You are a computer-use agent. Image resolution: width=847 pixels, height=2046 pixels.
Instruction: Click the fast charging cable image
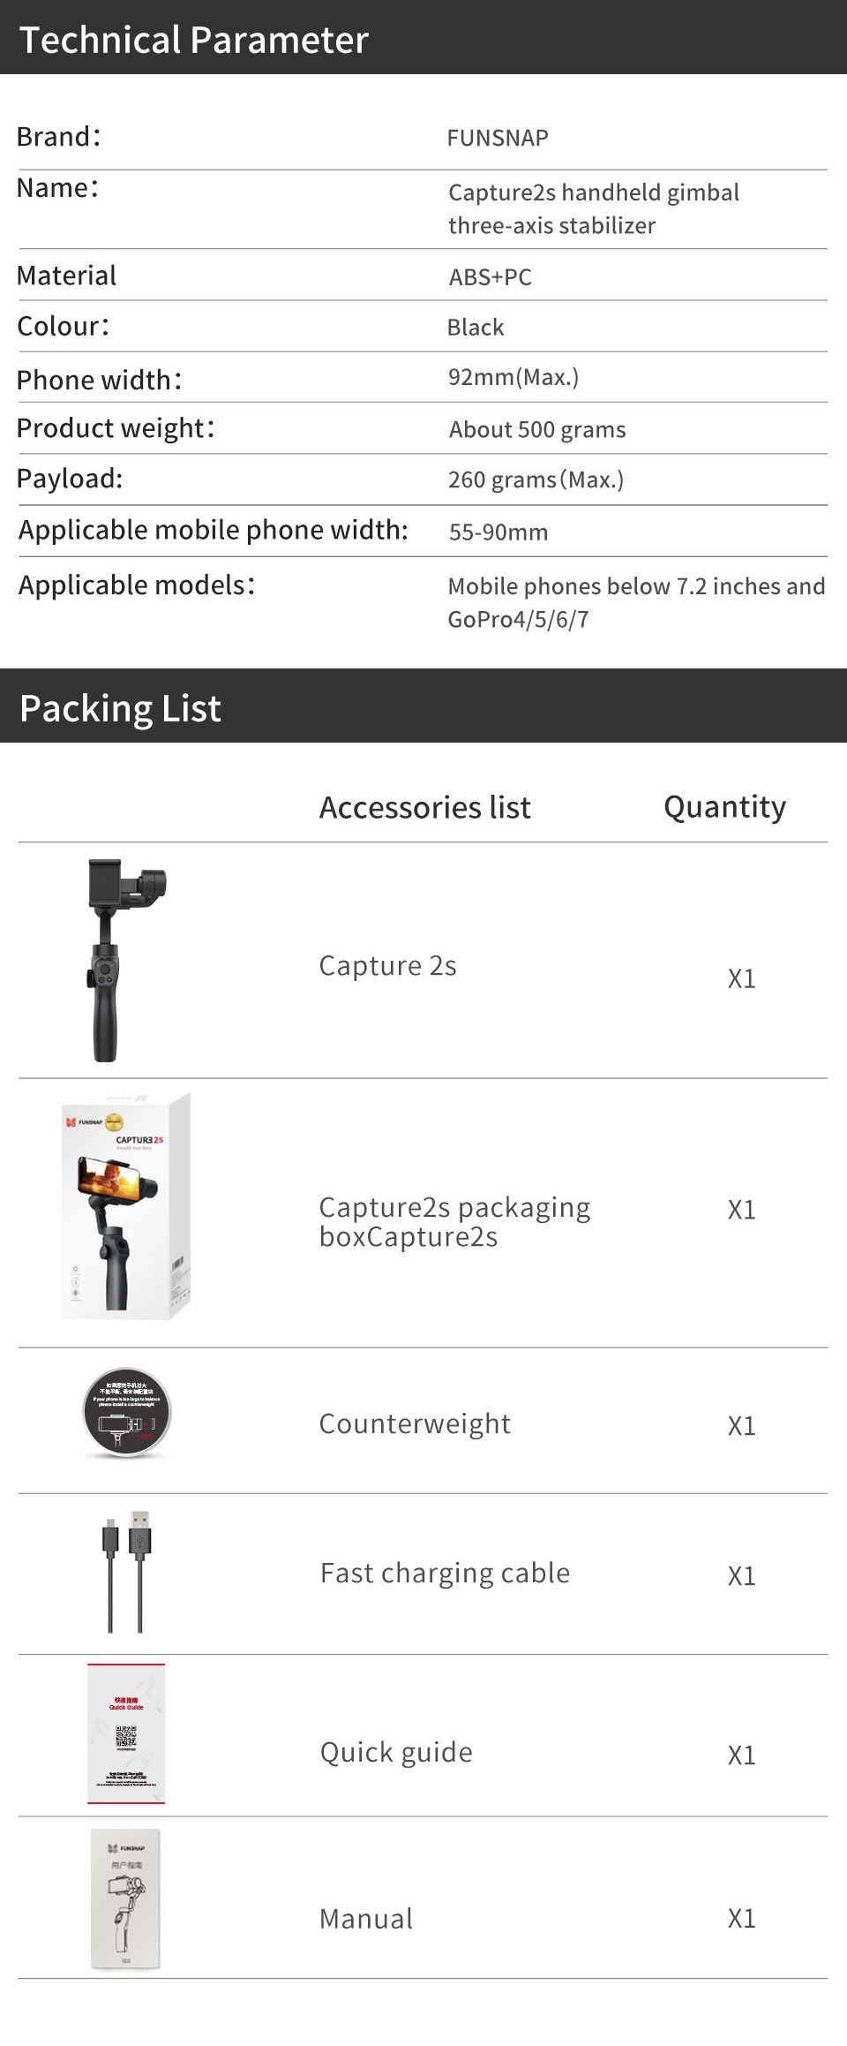click(126, 1572)
